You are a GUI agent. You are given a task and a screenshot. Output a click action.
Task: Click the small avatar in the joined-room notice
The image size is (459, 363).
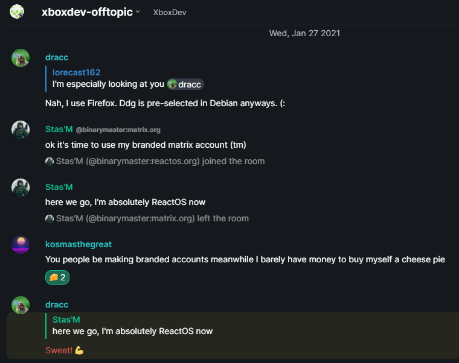click(50, 162)
